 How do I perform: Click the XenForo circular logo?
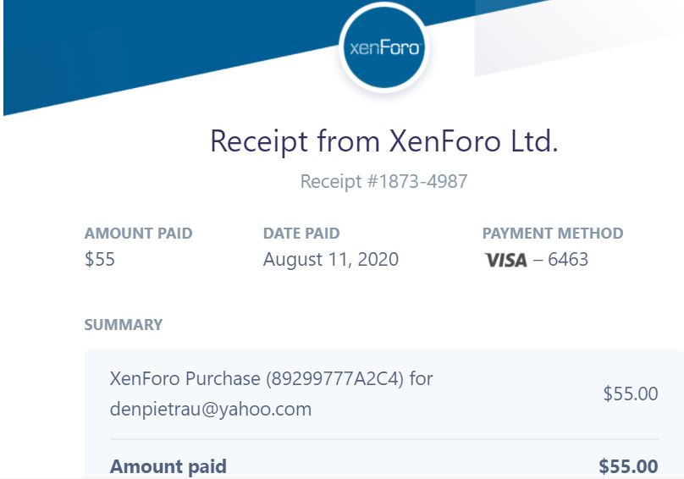[x=383, y=48]
